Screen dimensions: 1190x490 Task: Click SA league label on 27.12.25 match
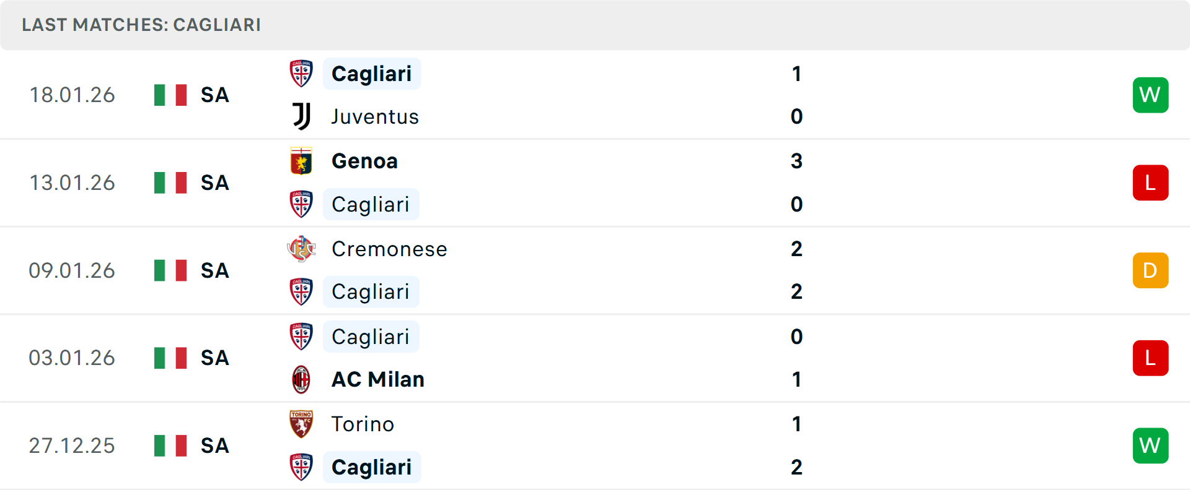(x=215, y=445)
